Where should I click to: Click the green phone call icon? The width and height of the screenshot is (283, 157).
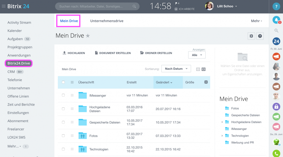click(276, 153)
